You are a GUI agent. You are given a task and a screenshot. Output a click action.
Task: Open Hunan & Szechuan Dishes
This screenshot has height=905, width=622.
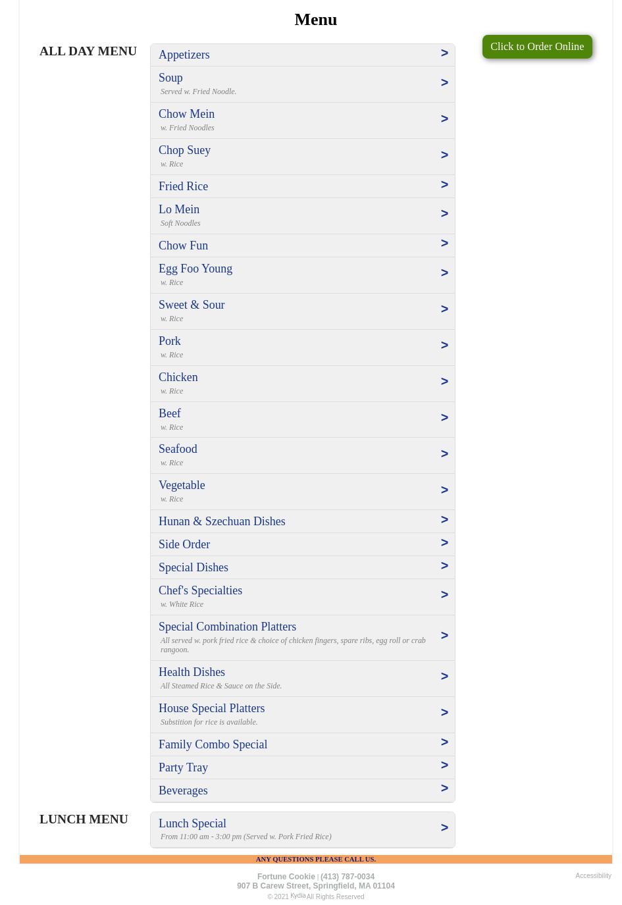222,521
